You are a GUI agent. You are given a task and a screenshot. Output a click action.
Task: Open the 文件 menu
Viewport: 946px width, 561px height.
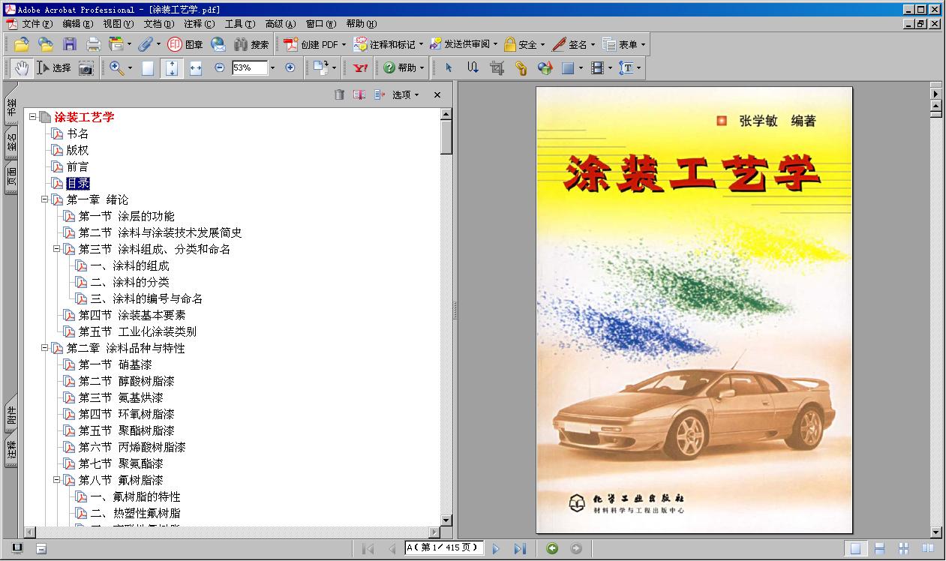pyautogui.click(x=37, y=24)
